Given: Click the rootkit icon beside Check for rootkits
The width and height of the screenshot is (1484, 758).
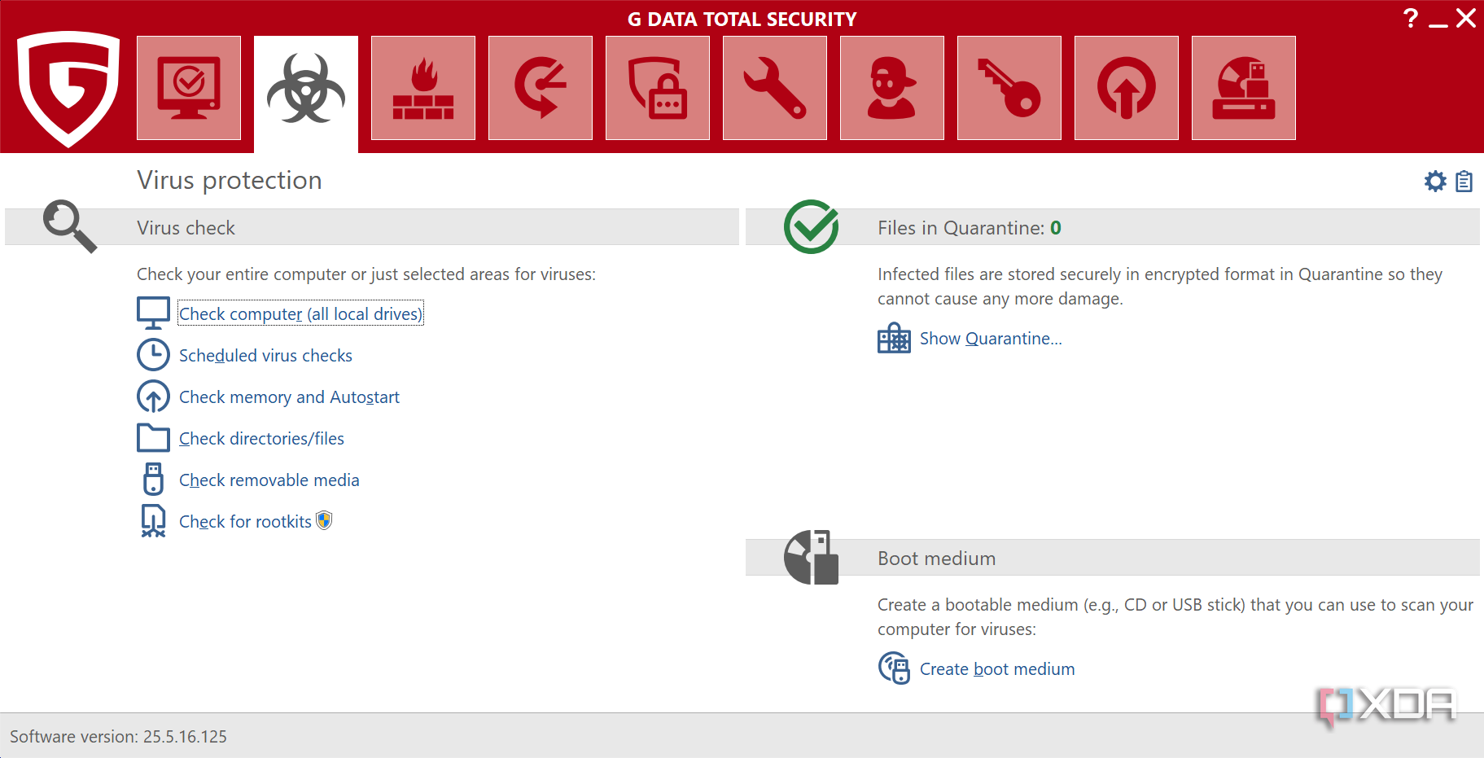Looking at the screenshot, I should pos(153,521).
